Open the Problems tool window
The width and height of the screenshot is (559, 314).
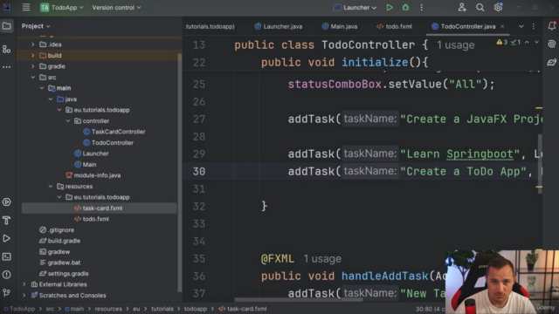tap(6, 275)
